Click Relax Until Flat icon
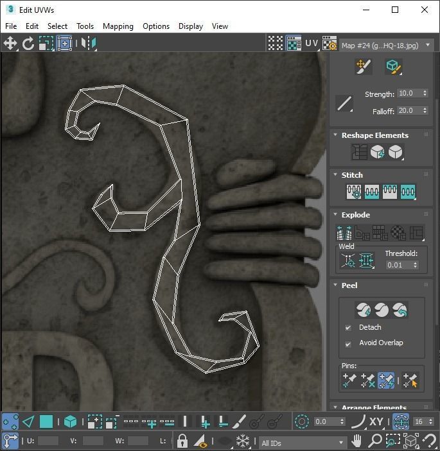The image size is (440, 451). tap(377, 152)
